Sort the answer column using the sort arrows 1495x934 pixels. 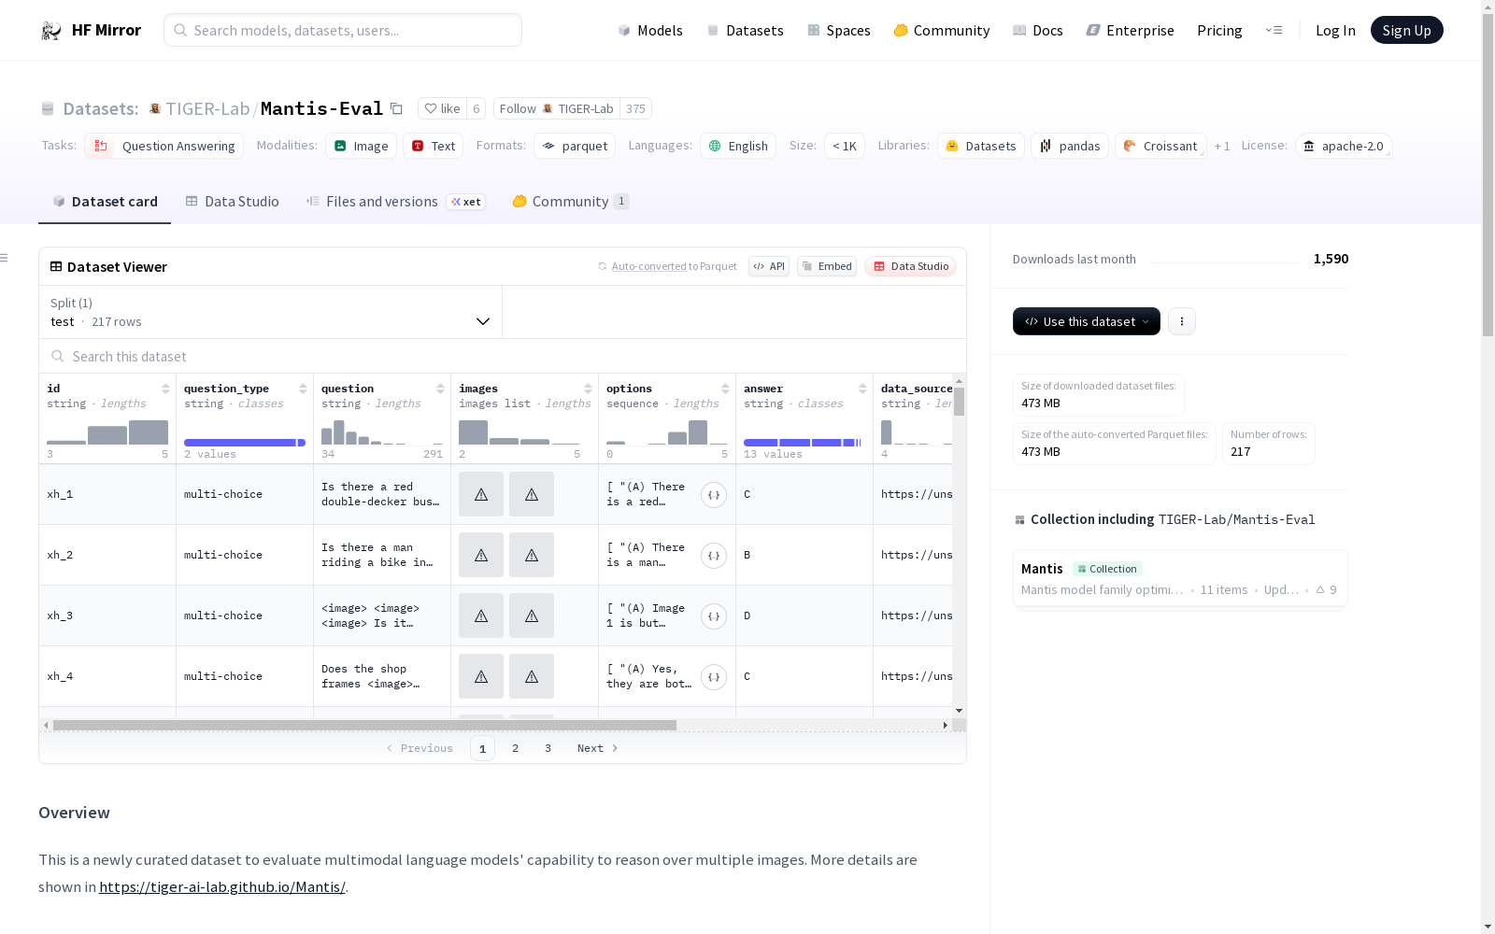point(862,389)
